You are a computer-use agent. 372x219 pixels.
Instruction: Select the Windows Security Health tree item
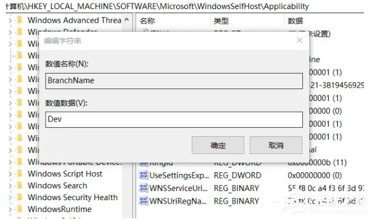pos(72,197)
